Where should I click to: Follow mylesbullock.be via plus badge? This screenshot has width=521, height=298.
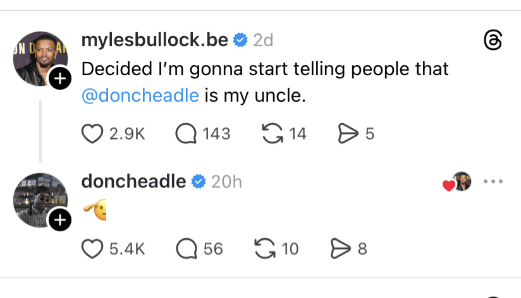59,79
